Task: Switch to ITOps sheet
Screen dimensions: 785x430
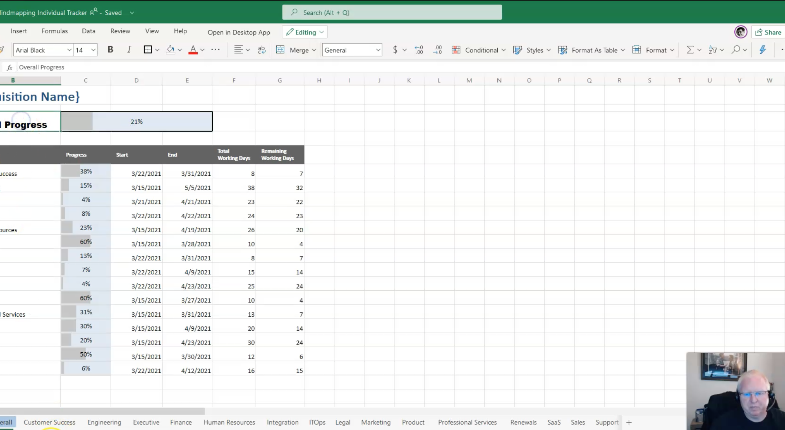Action: pos(317,422)
